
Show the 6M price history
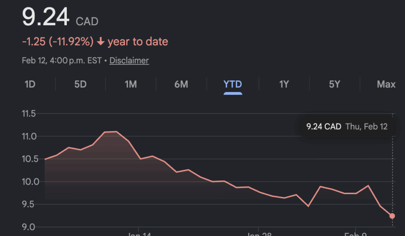181,84
